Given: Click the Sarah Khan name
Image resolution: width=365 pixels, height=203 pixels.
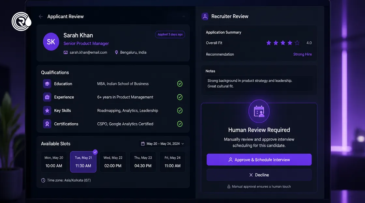Looking at the screenshot, I should point(78,35).
